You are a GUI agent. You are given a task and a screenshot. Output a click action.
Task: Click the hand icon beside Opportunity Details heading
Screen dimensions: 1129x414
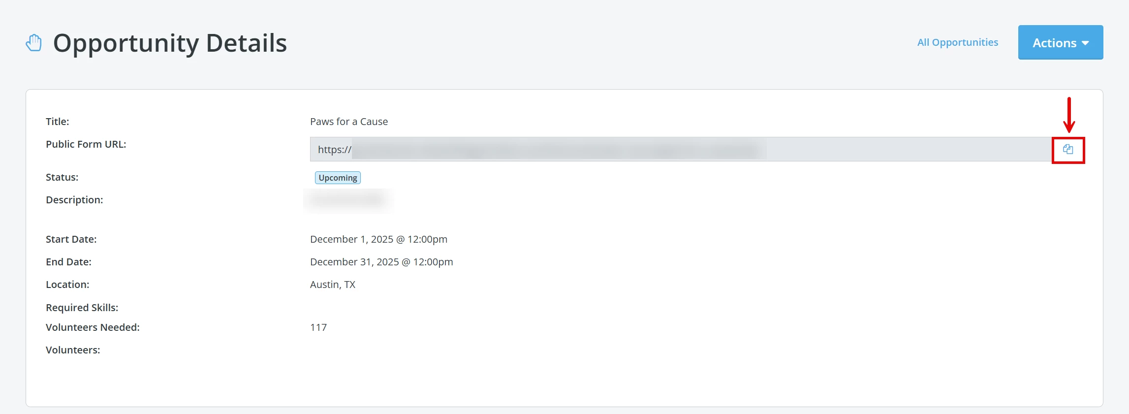33,42
